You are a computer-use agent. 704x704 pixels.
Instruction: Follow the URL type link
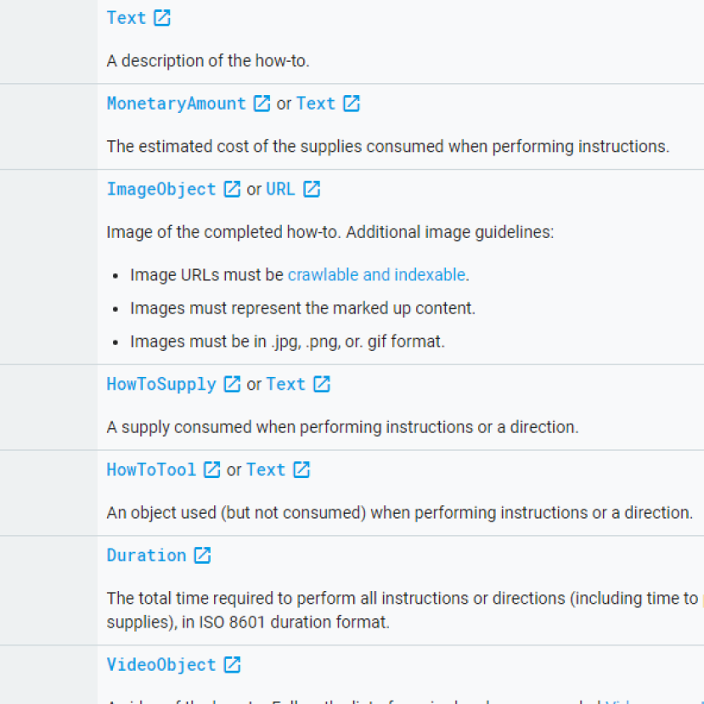tap(280, 189)
